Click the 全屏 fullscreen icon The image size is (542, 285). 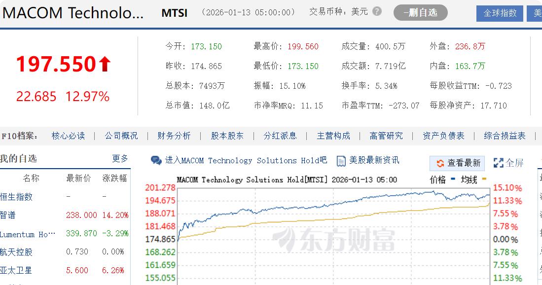[x=498, y=163]
